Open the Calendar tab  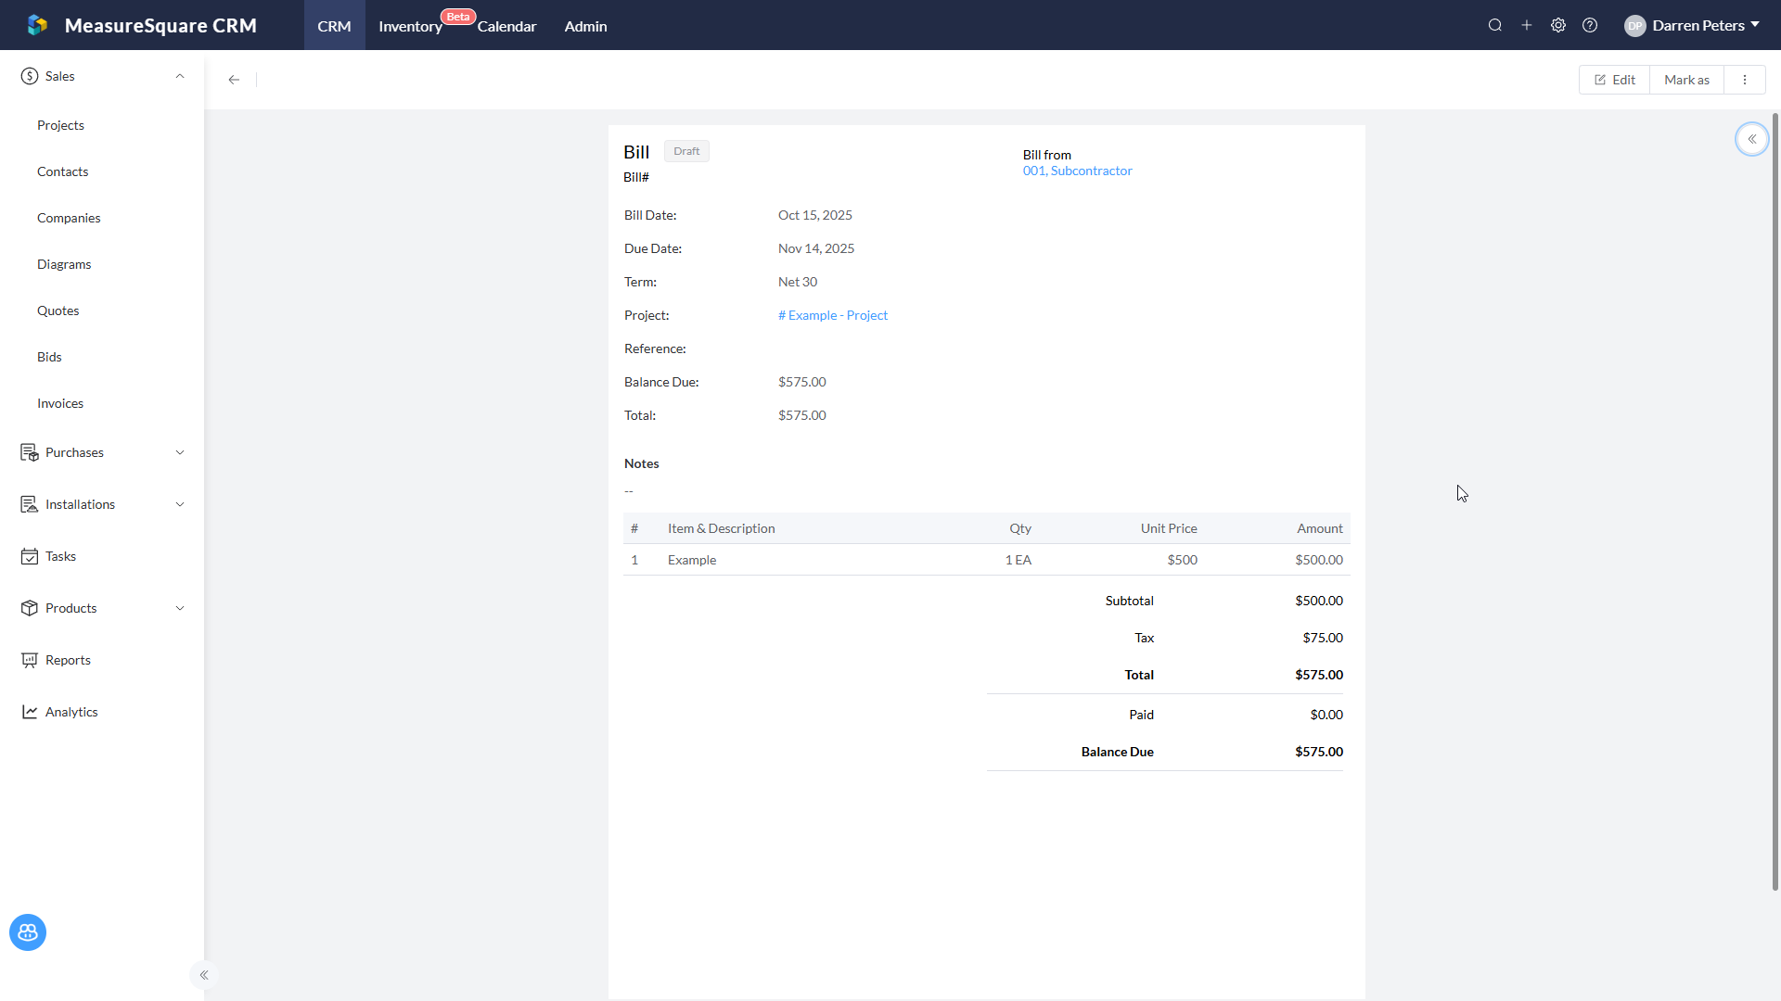506,26
